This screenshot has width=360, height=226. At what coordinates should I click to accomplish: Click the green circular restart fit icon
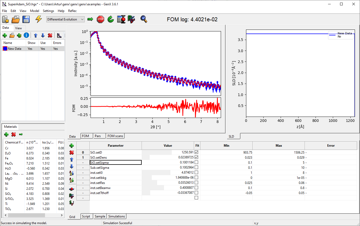(111, 19)
